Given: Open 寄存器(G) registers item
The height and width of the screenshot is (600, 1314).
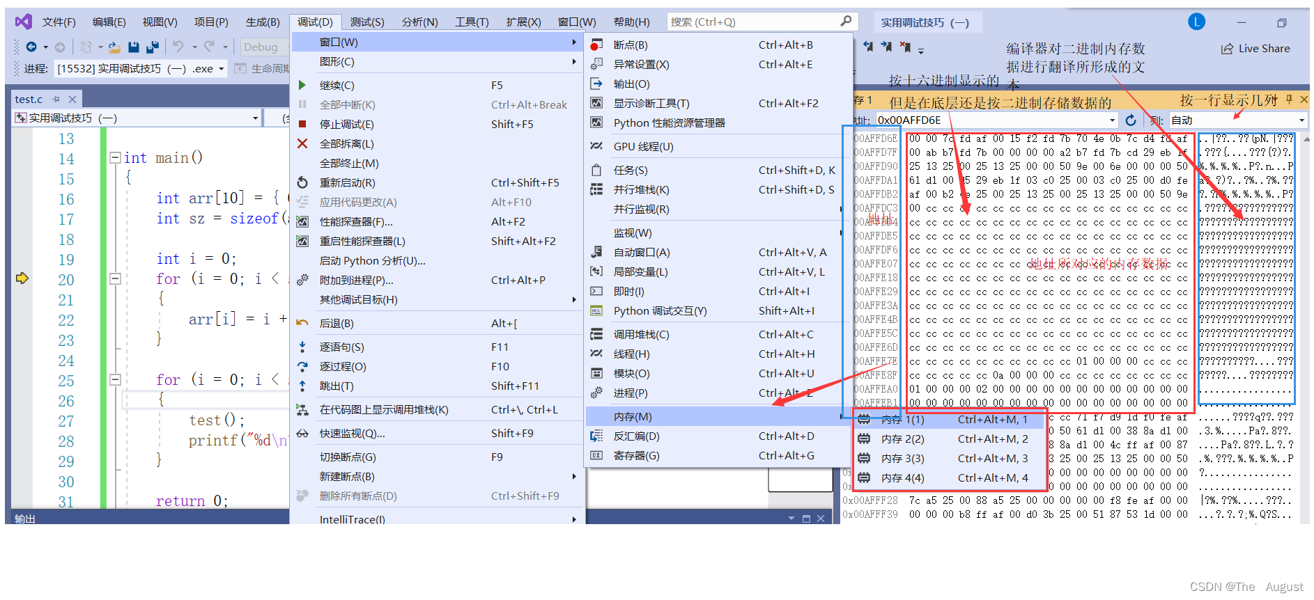Looking at the screenshot, I should click(x=718, y=455).
